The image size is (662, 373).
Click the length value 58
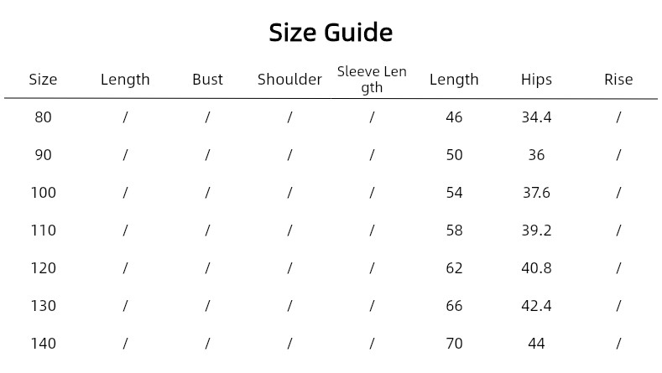(454, 231)
